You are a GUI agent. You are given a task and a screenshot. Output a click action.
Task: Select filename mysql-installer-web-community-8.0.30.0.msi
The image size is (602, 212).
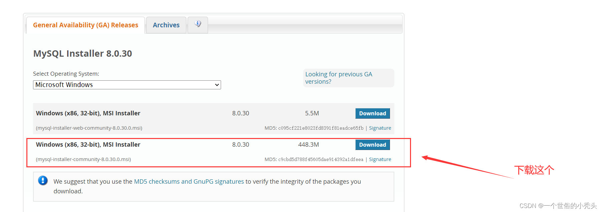click(89, 128)
